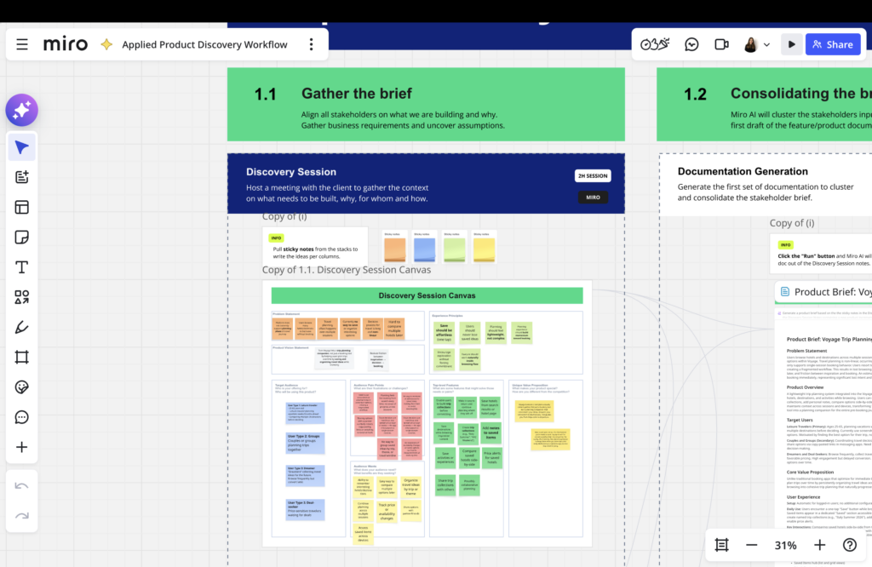The image size is (872, 567).
Task: Start presentation mode play button
Action: pyautogui.click(x=791, y=44)
